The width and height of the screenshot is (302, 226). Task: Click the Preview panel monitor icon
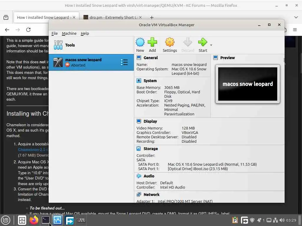click(216, 58)
